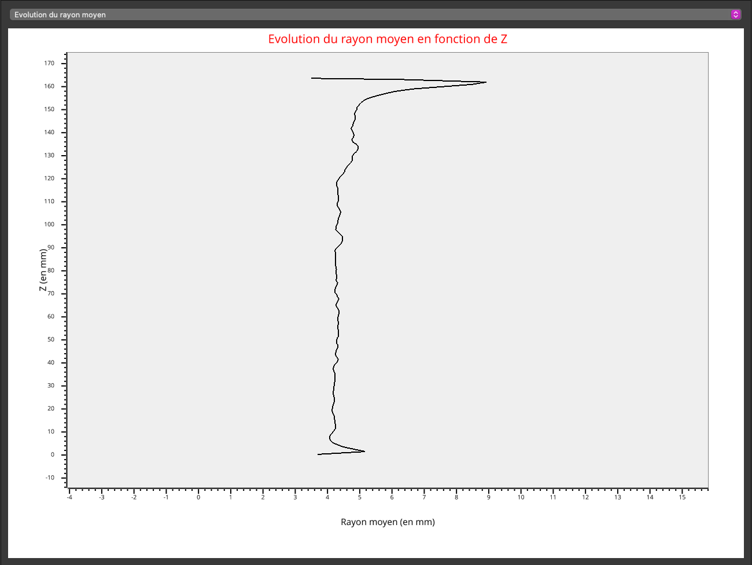The image size is (752, 565).
Task: Click the 100 tick label on the Z axis
Action: point(49,225)
